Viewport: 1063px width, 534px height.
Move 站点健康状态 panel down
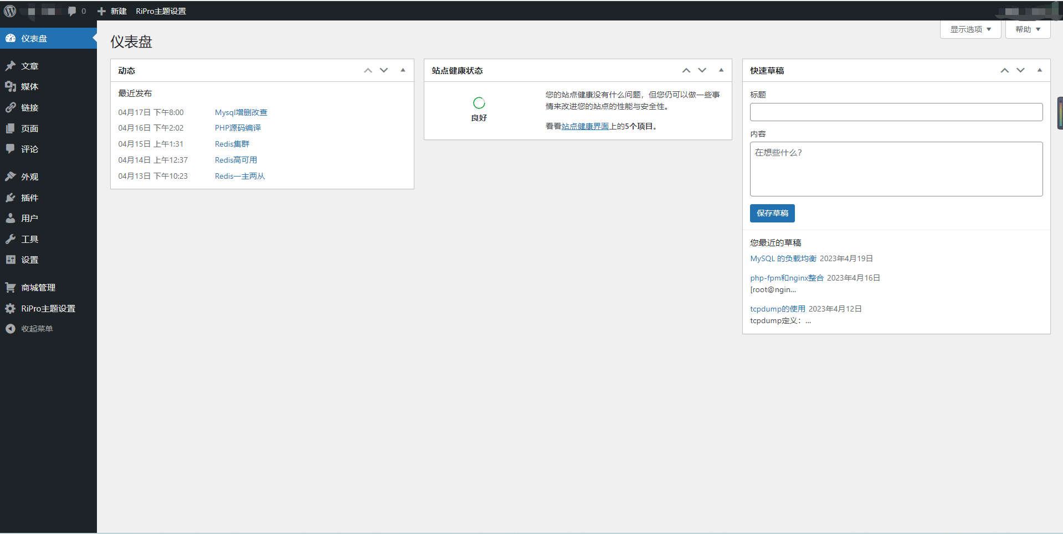(x=702, y=70)
